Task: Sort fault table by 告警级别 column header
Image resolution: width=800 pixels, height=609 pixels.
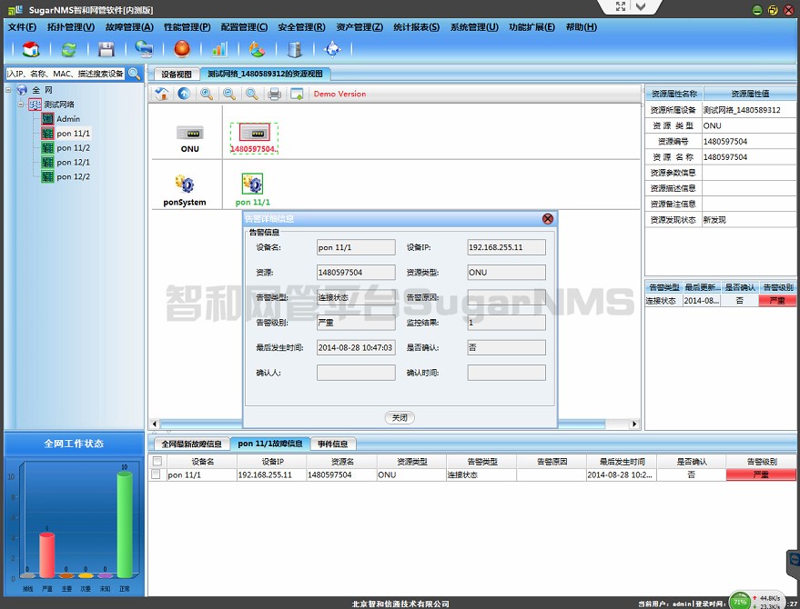Action: pos(761,462)
